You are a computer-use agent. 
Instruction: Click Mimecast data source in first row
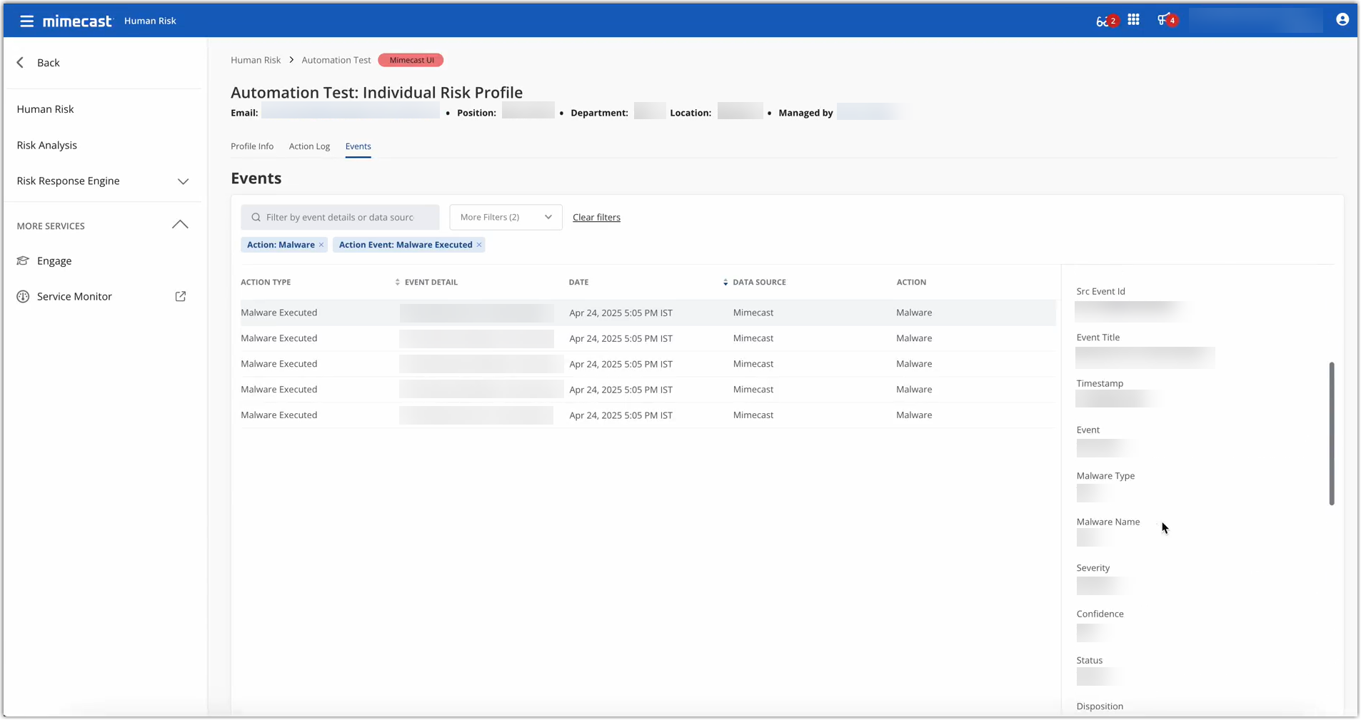point(753,313)
